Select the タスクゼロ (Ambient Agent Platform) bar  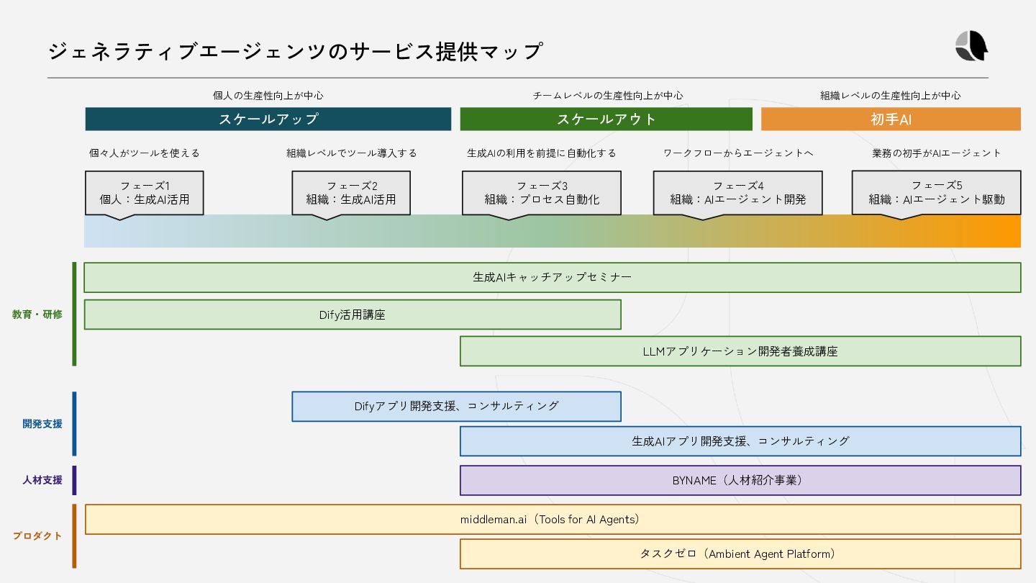click(740, 553)
